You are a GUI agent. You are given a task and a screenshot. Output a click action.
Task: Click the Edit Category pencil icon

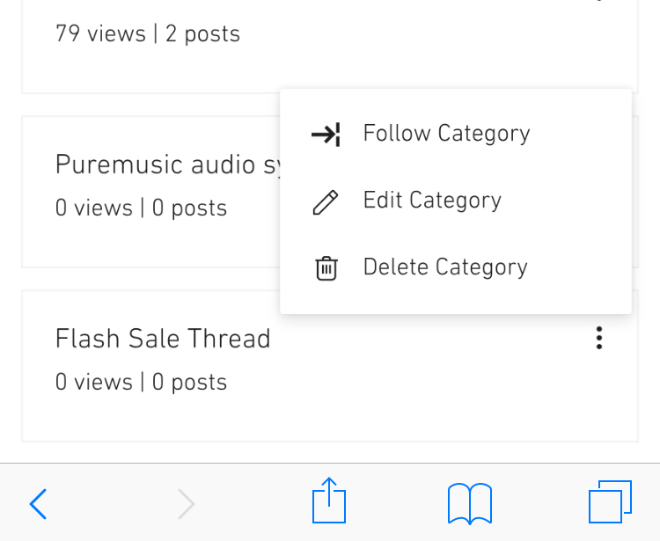pos(326,202)
